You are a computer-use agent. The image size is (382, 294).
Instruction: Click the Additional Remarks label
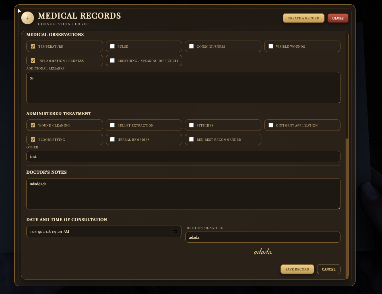pos(46,68)
